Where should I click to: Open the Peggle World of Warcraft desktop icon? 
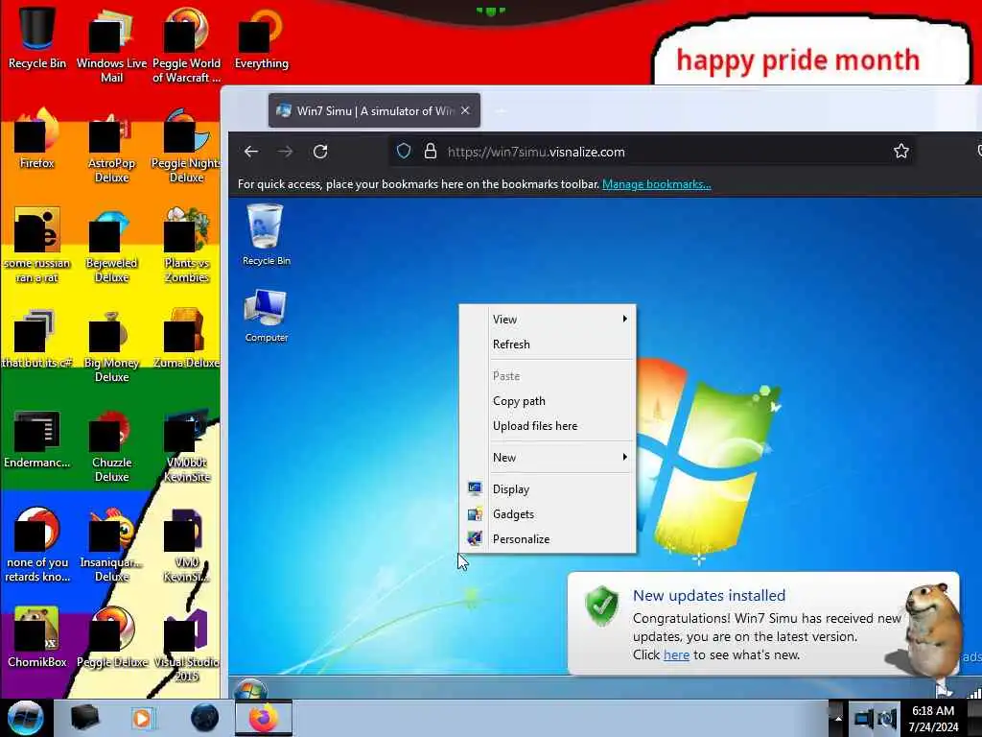(x=186, y=45)
